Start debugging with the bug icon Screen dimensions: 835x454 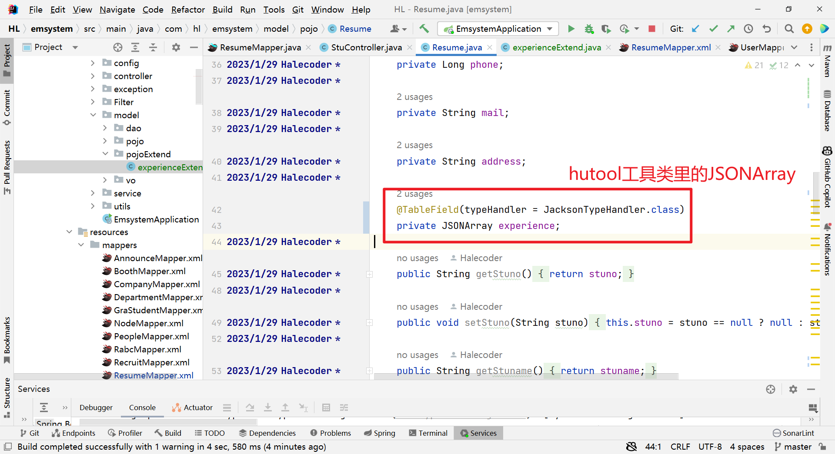coord(589,29)
